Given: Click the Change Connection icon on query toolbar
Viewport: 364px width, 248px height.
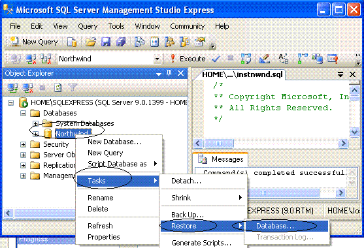Looking at the screenshot, I should [x=46, y=59].
